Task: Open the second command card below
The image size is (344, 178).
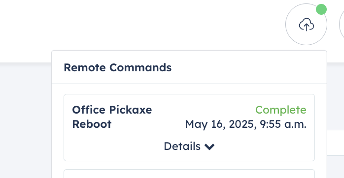Action: pyautogui.click(x=189, y=174)
